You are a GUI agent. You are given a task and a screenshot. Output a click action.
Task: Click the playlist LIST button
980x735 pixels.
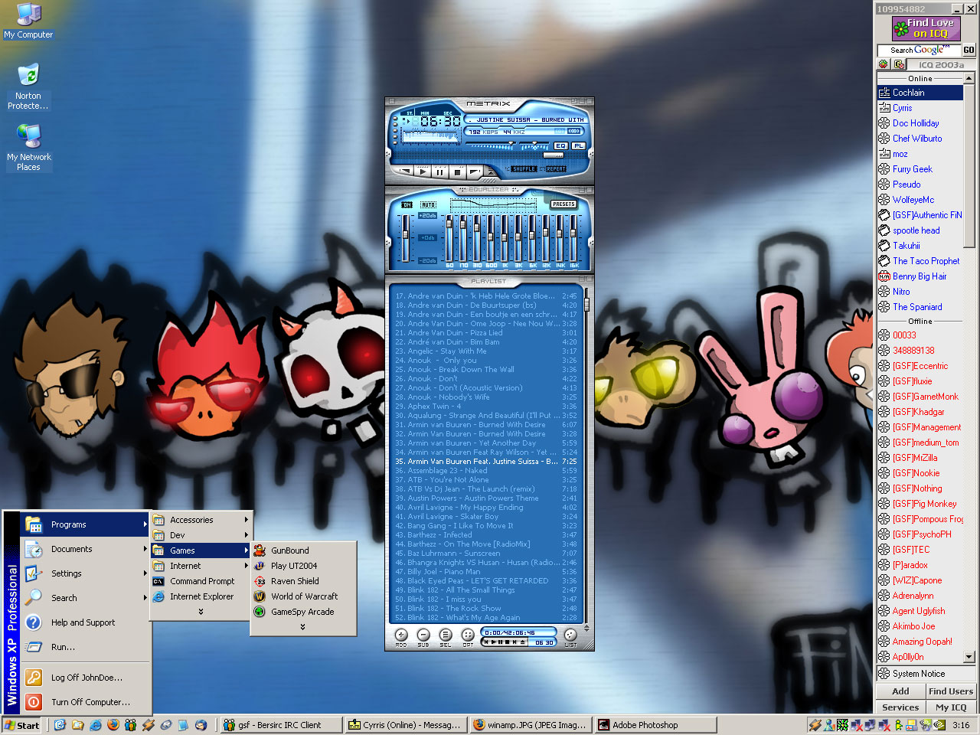pyautogui.click(x=570, y=635)
